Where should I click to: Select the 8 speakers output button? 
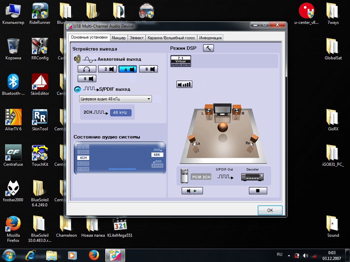pos(87,79)
